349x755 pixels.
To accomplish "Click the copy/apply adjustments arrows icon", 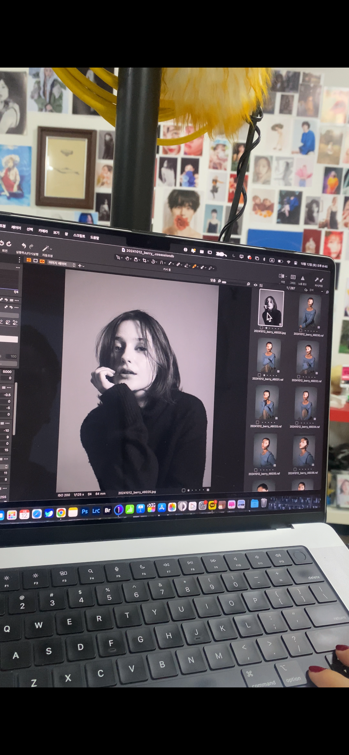I will point(319,280).
